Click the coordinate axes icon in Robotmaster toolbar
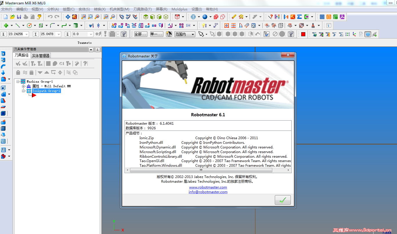The width and height of the screenshot is (397, 234). (354, 34)
